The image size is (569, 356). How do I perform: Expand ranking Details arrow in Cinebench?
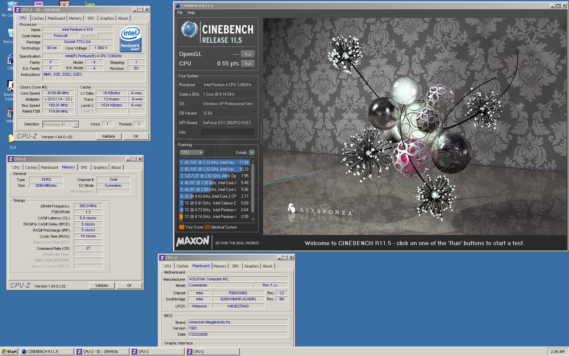point(252,153)
